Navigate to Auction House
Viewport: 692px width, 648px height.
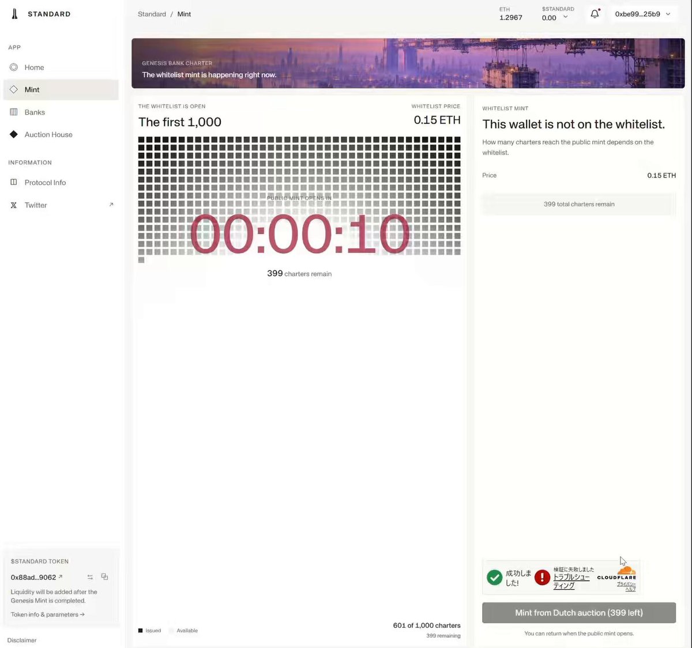[61, 135]
